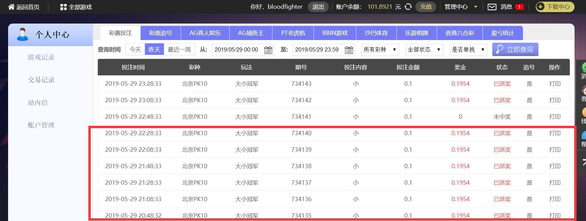This screenshot has height=221, width=586.
Task: Switch to the 盈亏统计 tab
Action: coord(502,33)
